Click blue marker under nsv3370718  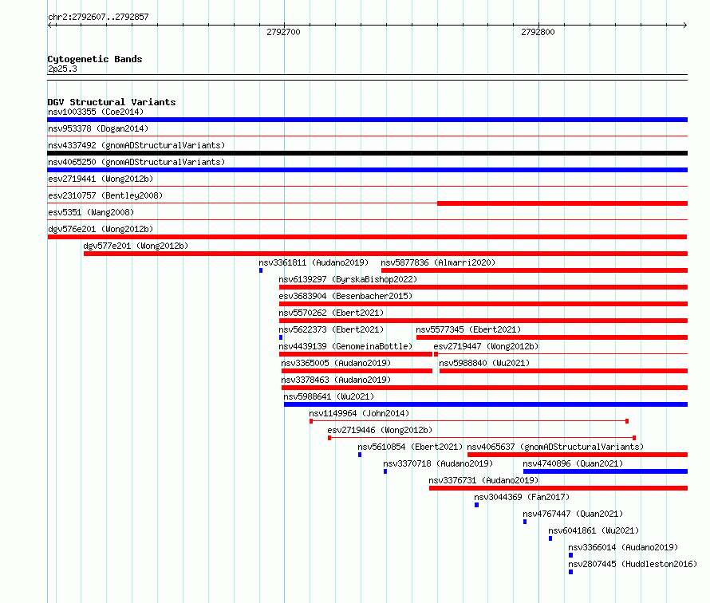click(385, 471)
